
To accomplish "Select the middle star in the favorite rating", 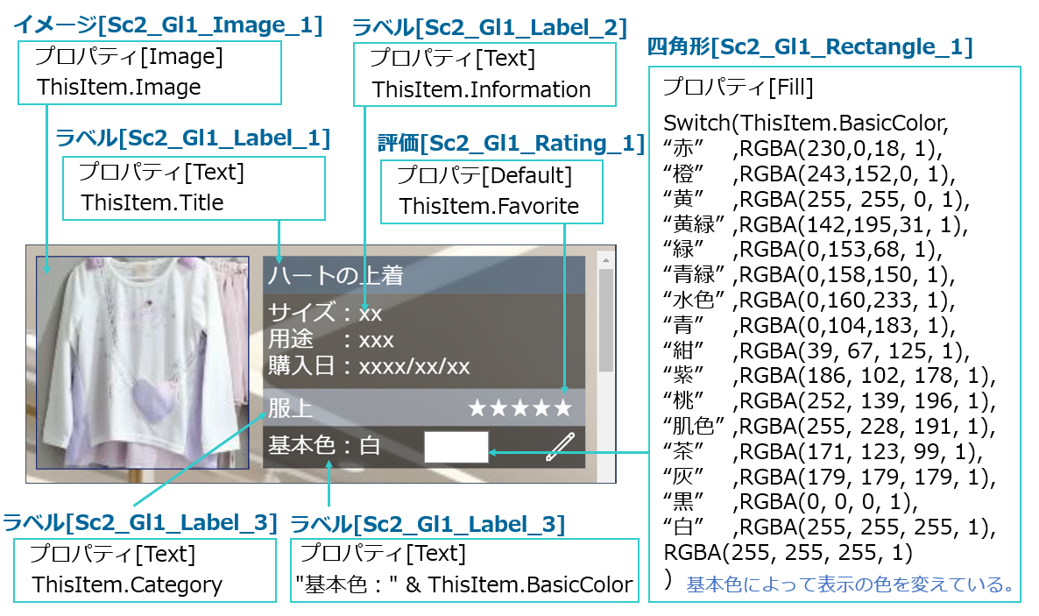I will 520,407.
